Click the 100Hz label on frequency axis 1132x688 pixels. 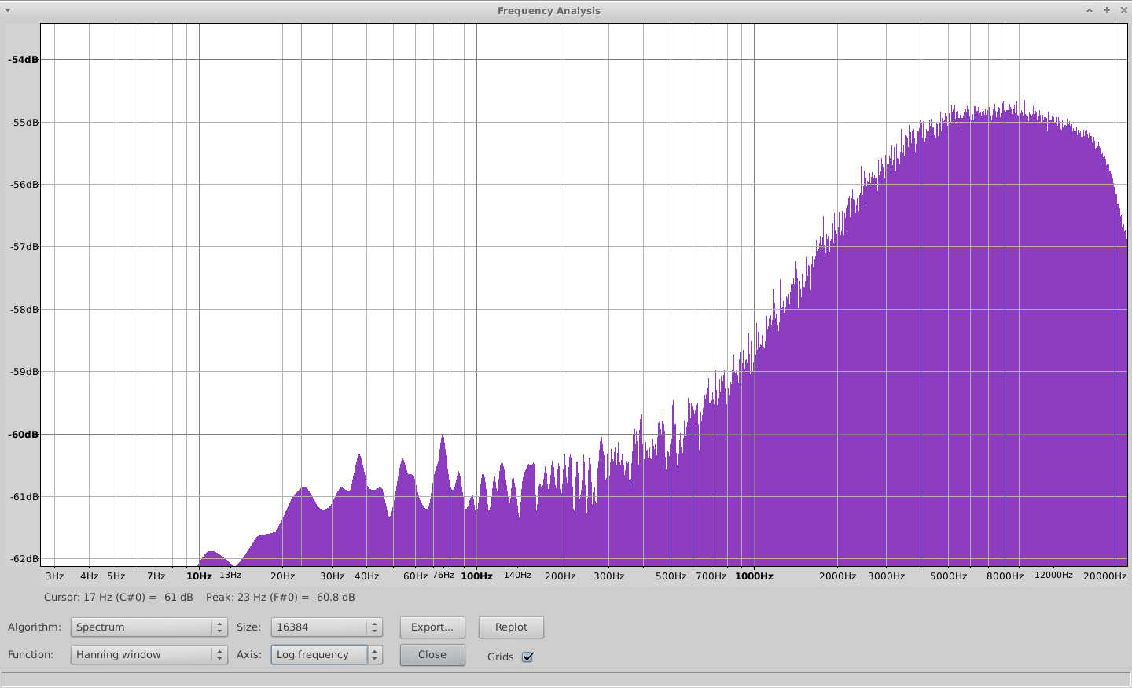coord(476,576)
